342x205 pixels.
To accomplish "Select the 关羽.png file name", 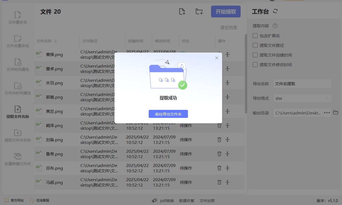I will tap(54, 83).
